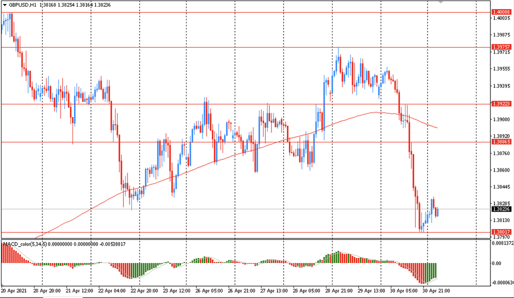Click the 1.38600 price axis value
This screenshot has width=514, height=298.
coord(502,170)
